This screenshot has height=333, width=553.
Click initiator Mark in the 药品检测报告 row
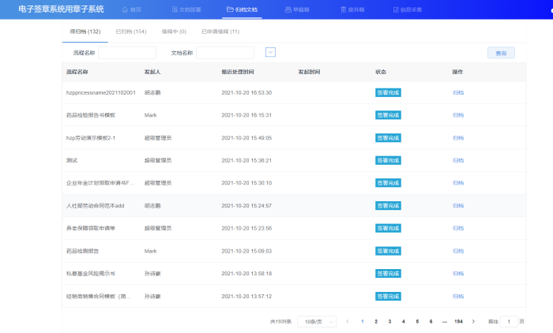click(x=151, y=251)
